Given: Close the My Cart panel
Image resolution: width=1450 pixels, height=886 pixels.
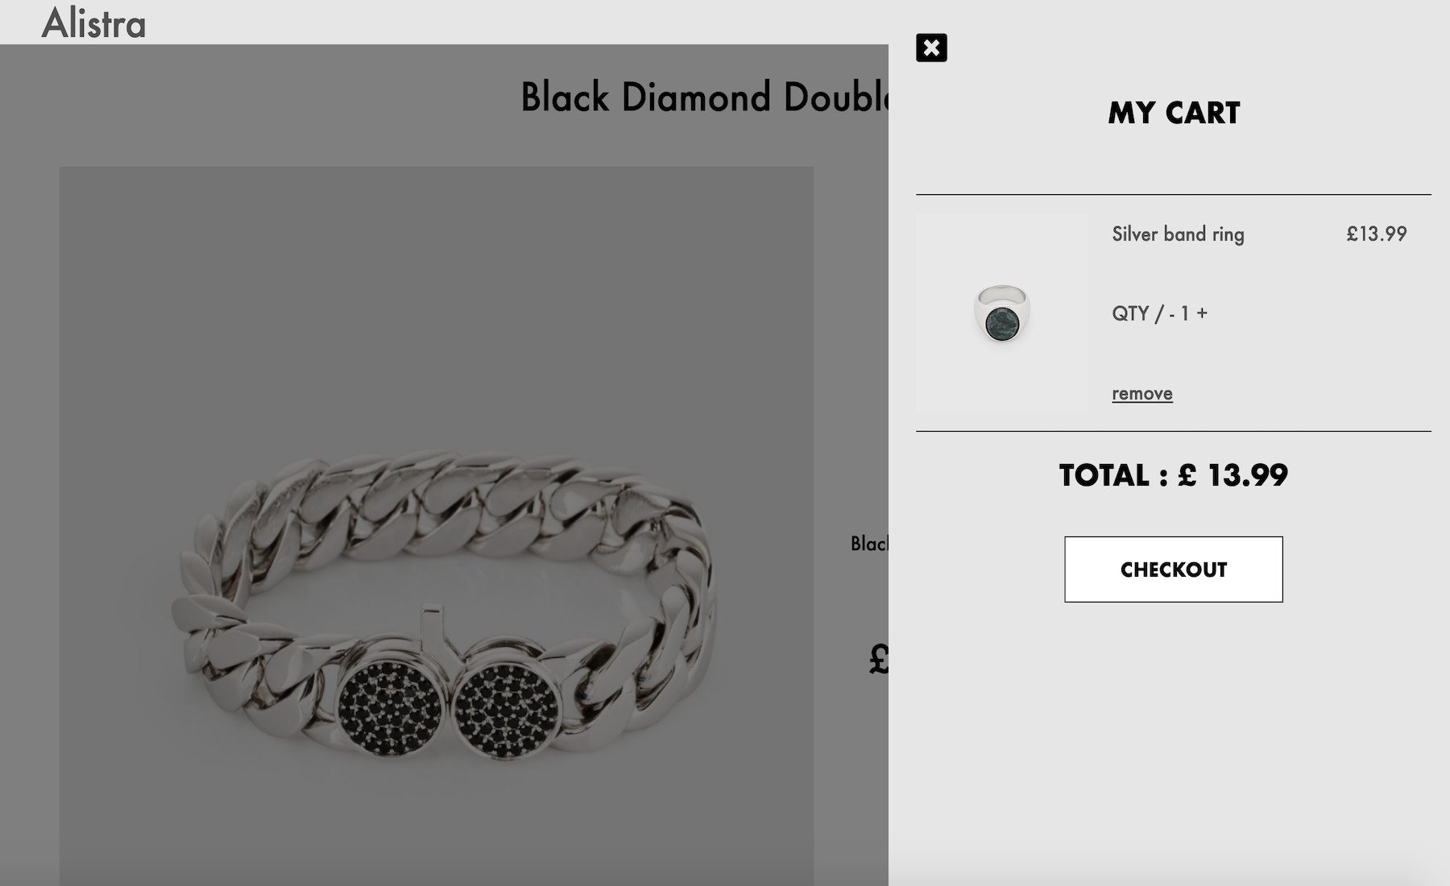Looking at the screenshot, I should coord(931,48).
